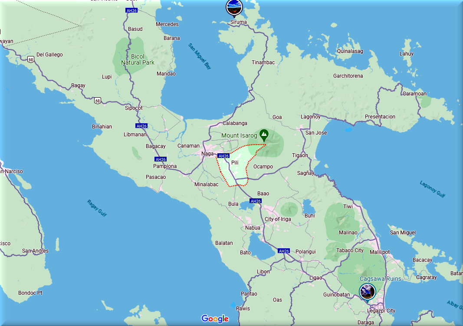Image resolution: width=463 pixels, height=326 pixels.
Task: Click the City of Iriga label
Action: coord(278,219)
